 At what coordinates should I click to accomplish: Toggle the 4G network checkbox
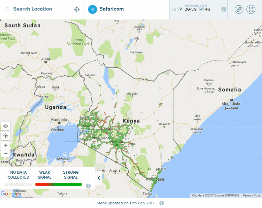[x=201, y=9]
